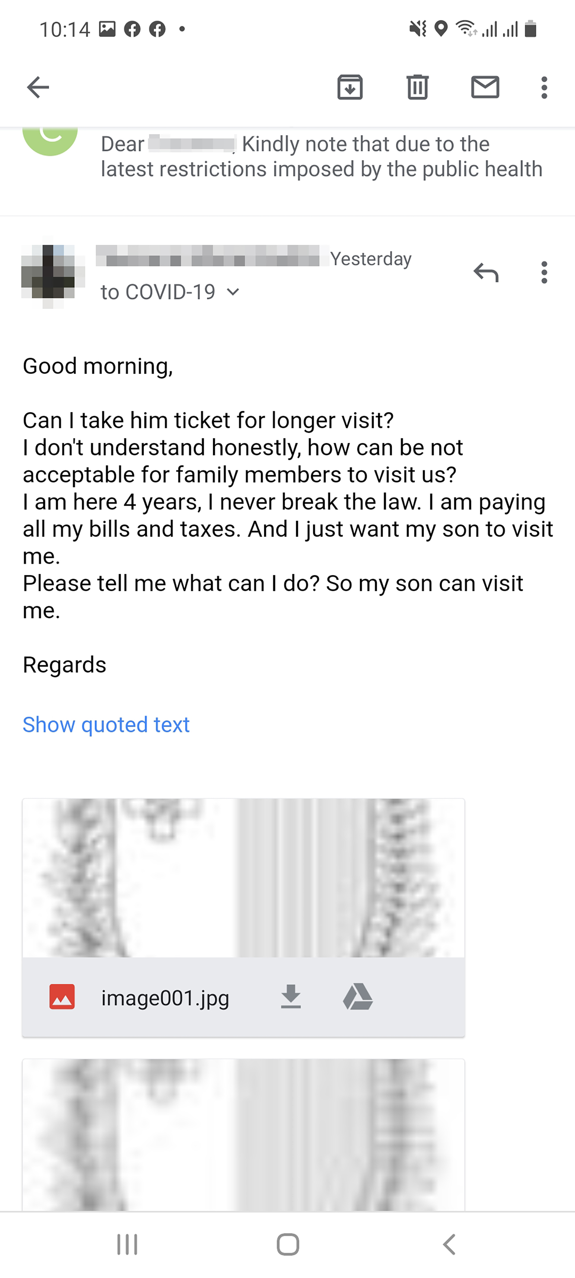This screenshot has height=1278, width=575.
Task: Reply to the message sent yesterday
Action: tap(486, 272)
